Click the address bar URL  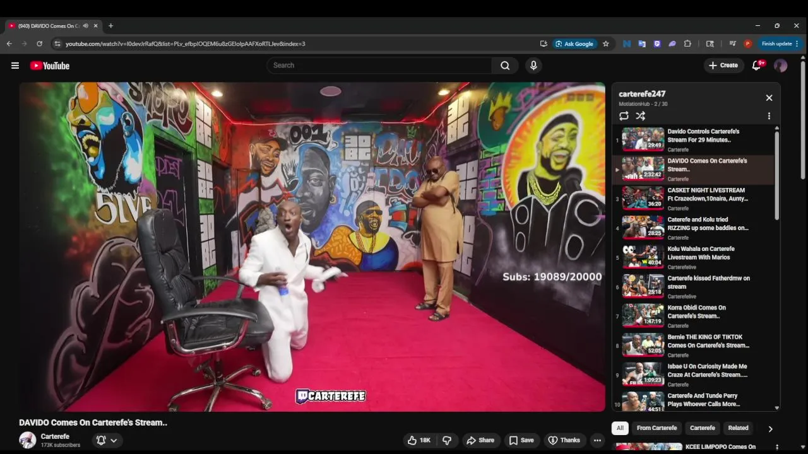pyautogui.click(x=185, y=44)
